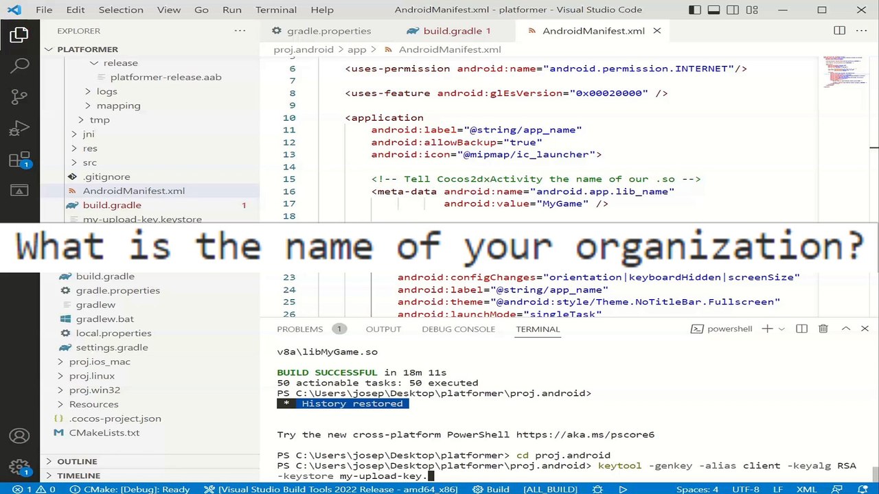Image resolution: width=879 pixels, height=494 pixels.
Task: Click the terminal command input line
Action: tap(567, 471)
